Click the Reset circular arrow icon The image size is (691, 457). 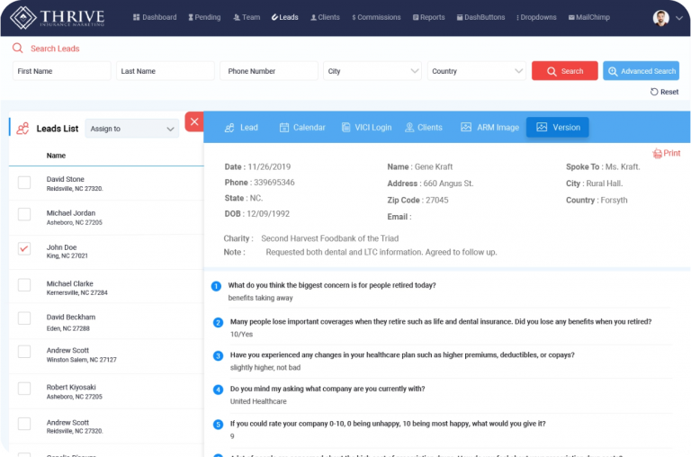point(654,92)
